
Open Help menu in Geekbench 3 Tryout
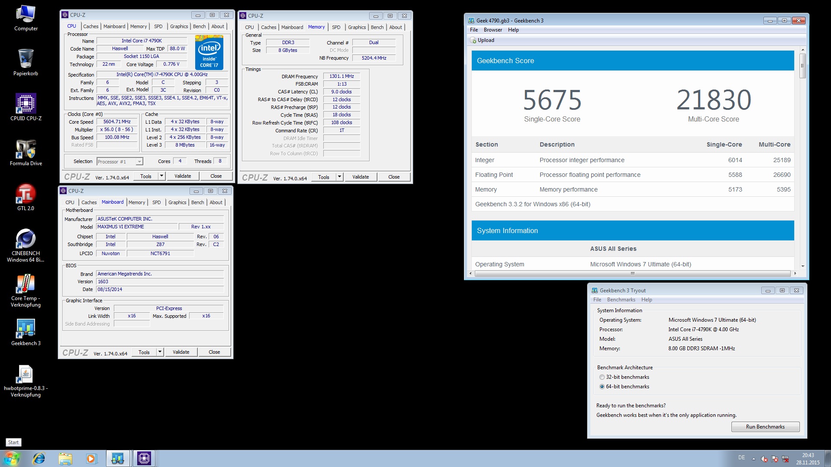pyautogui.click(x=647, y=300)
